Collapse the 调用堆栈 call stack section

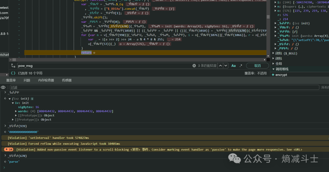[273, 69]
